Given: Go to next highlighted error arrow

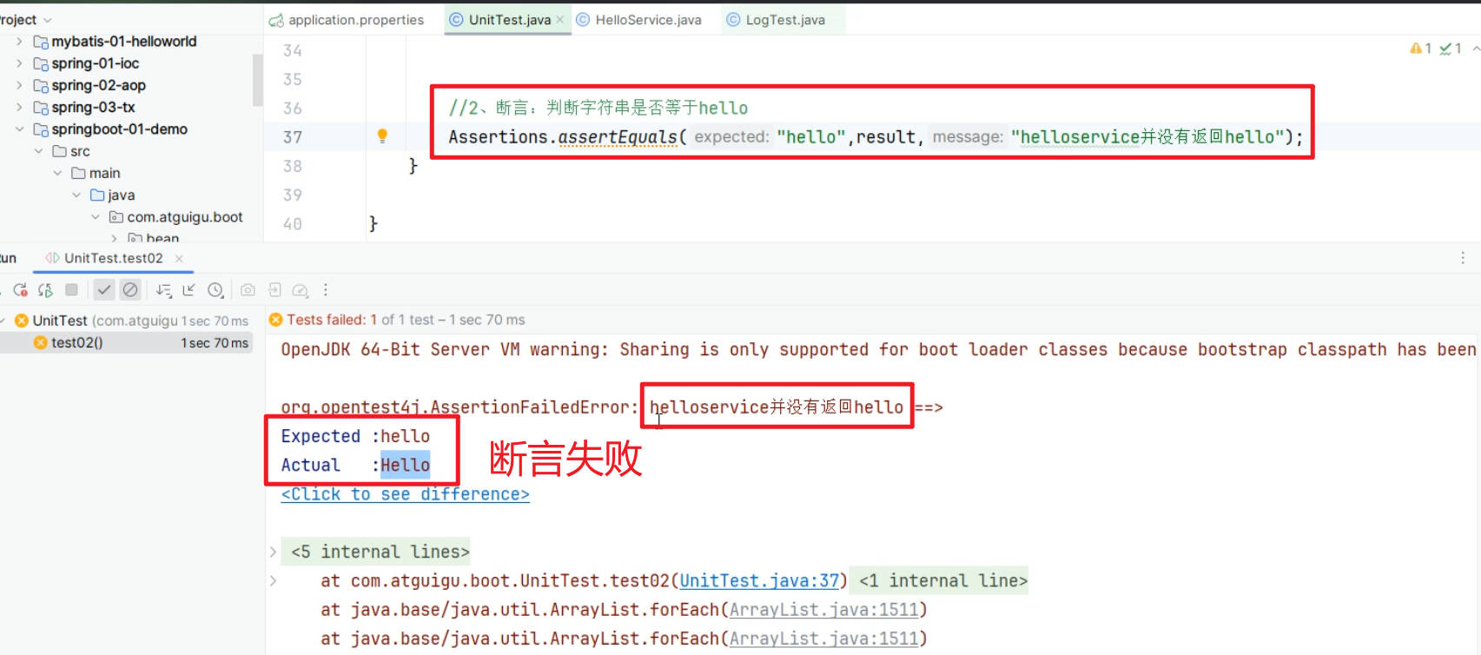Looking at the screenshot, I should point(1475,49).
